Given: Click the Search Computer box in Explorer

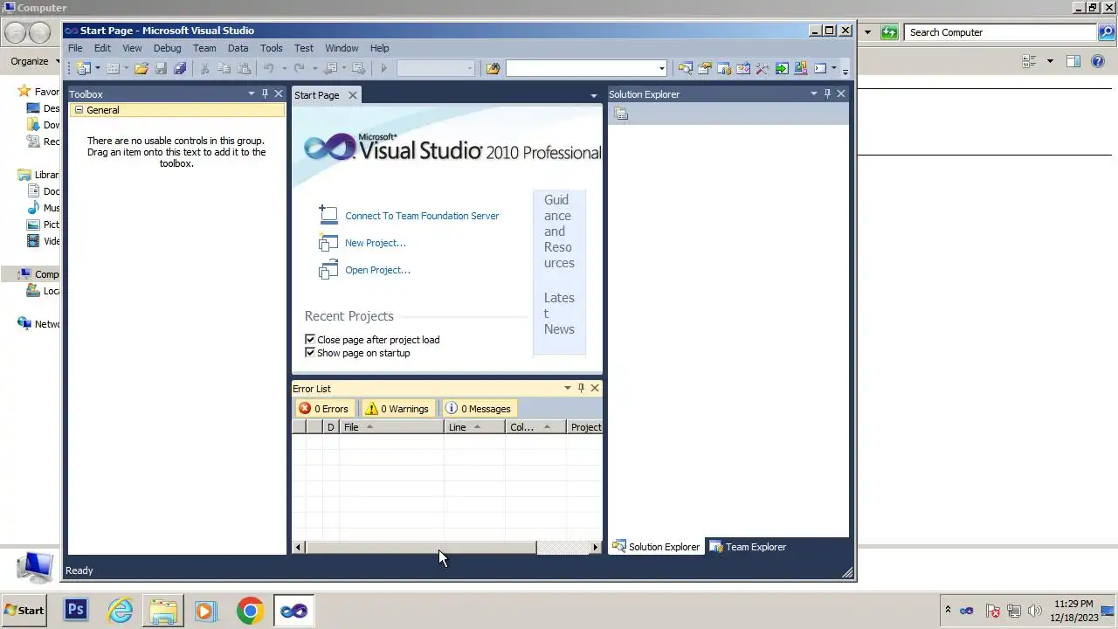Looking at the screenshot, I should coord(1001,32).
